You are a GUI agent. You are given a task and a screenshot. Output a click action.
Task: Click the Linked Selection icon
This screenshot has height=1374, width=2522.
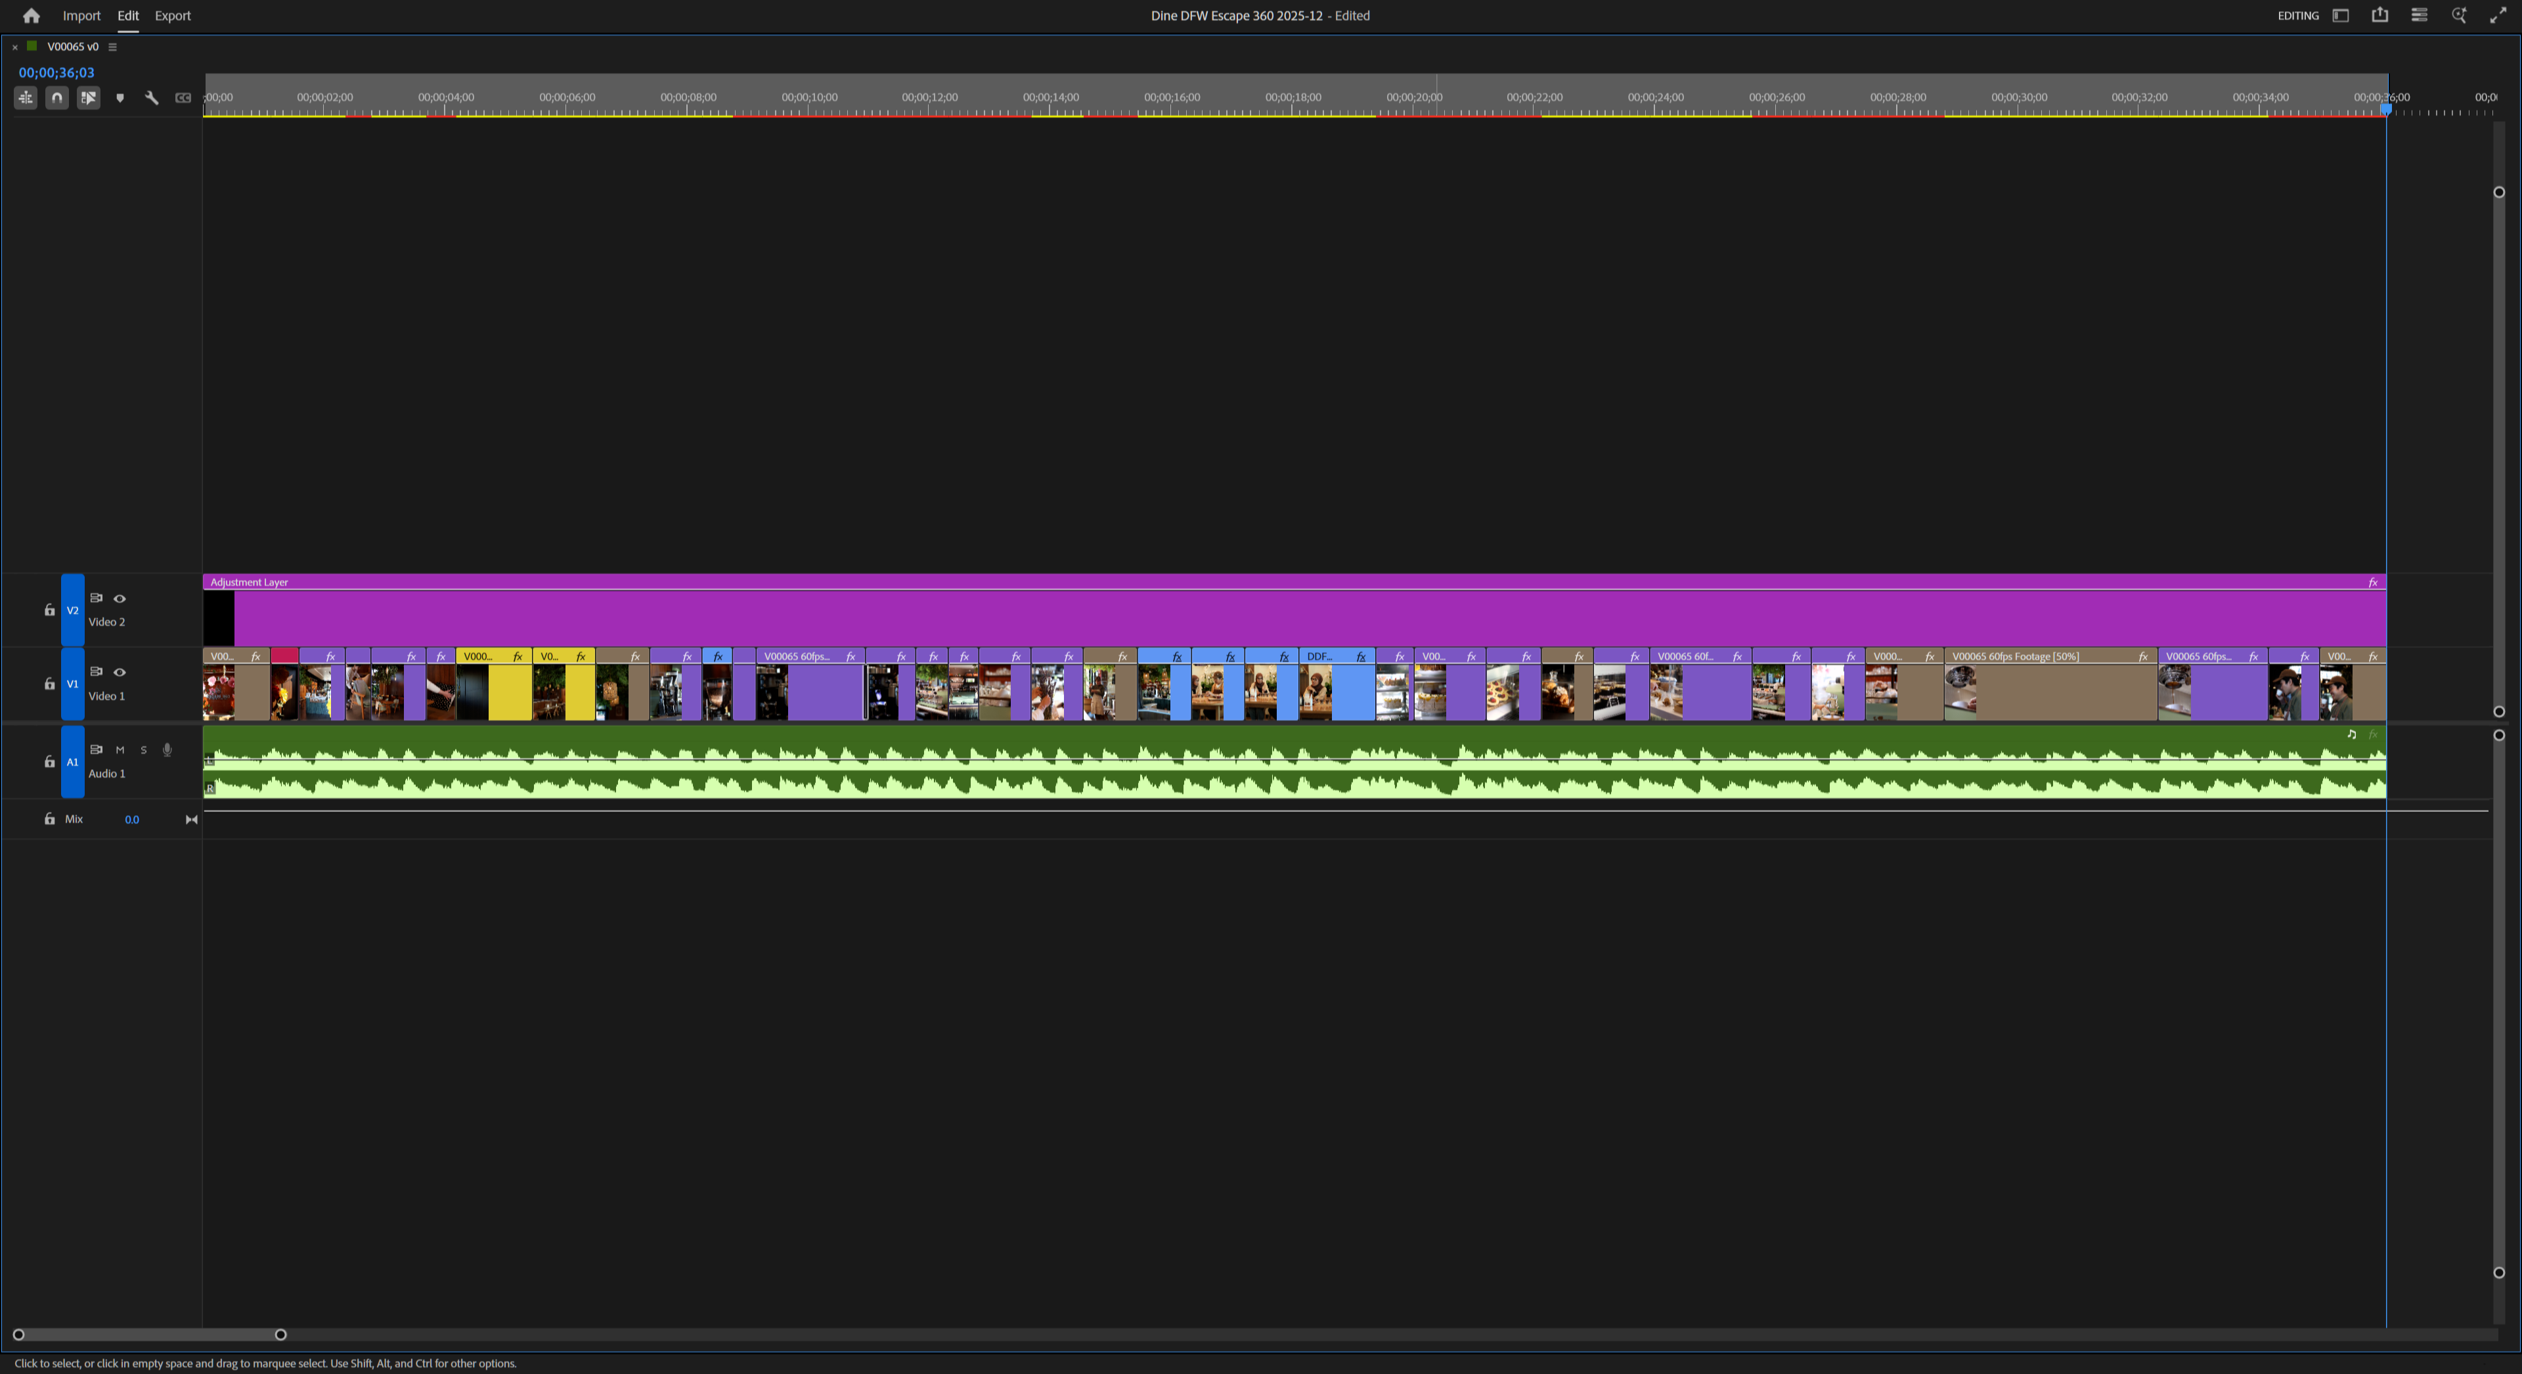[88, 98]
